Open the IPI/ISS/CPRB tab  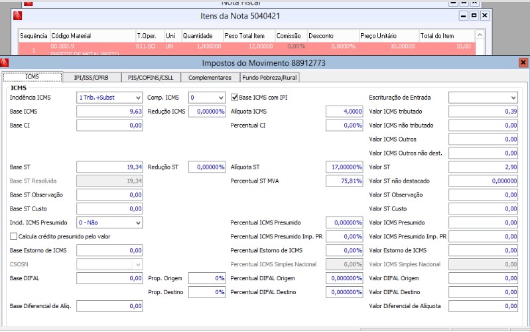[x=92, y=78]
